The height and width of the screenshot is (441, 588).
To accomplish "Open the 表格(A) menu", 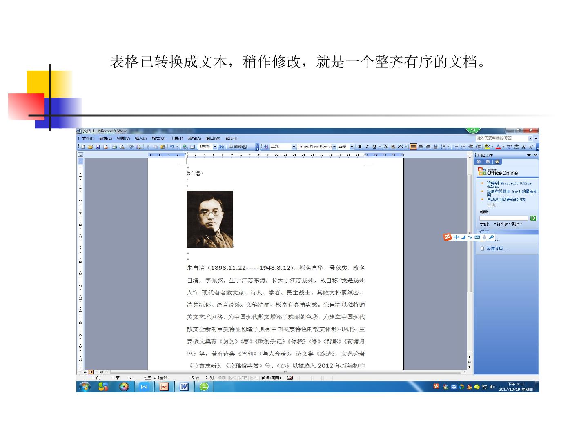I will coord(194,138).
